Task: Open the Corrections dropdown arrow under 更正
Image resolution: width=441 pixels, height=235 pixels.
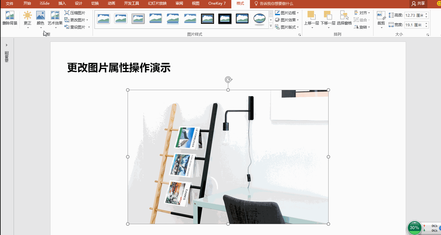Action: 28,28
